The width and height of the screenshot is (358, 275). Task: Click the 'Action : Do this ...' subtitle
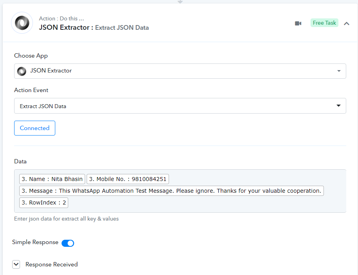[61, 18]
